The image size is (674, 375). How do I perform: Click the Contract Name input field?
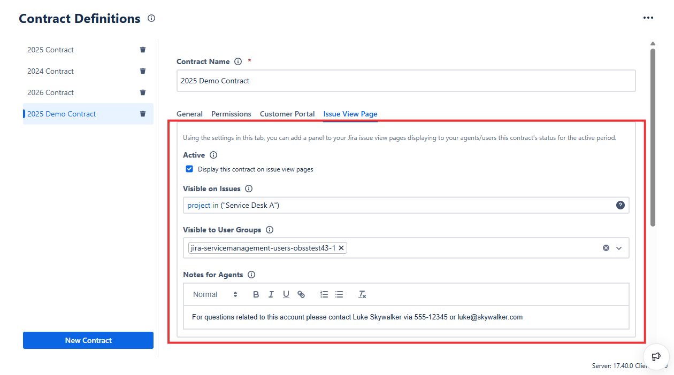pyautogui.click(x=405, y=81)
